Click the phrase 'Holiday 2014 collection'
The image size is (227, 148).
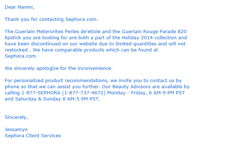click(149, 38)
